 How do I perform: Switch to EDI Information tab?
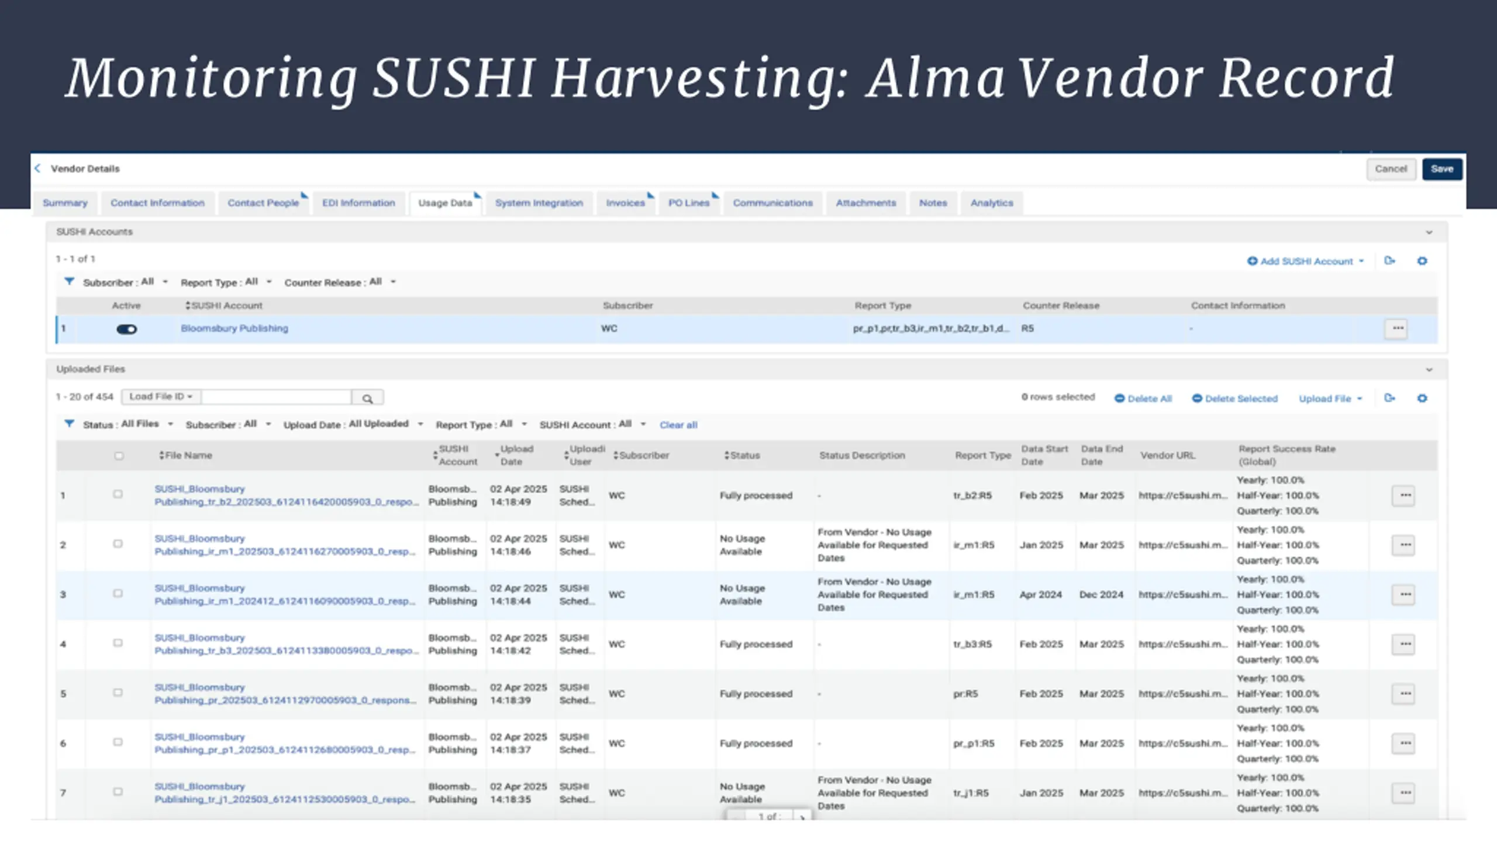(x=358, y=203)
